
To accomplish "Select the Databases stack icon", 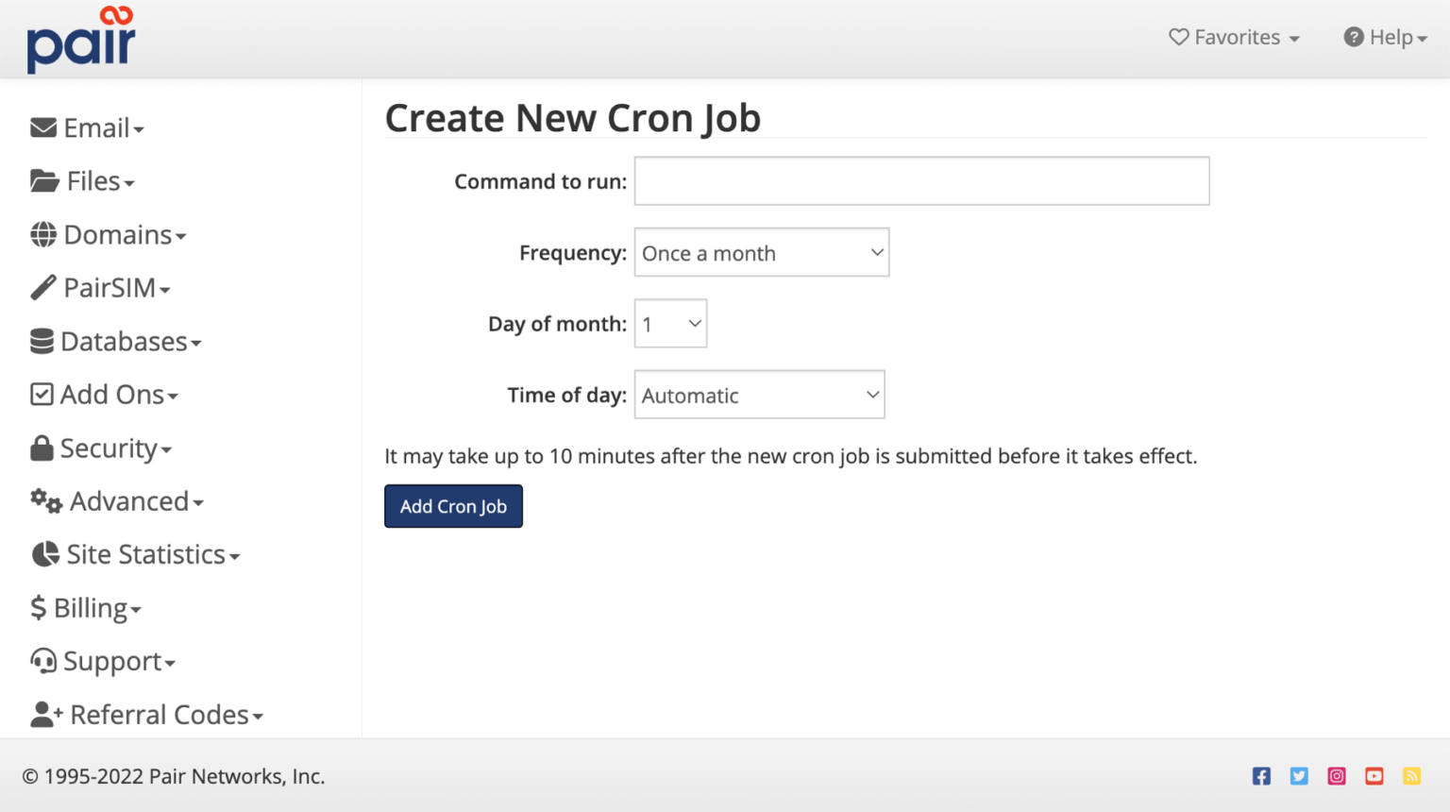I will [x=43, y=341].
